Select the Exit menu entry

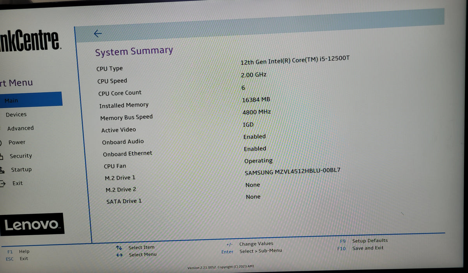[x=18, y=183]
